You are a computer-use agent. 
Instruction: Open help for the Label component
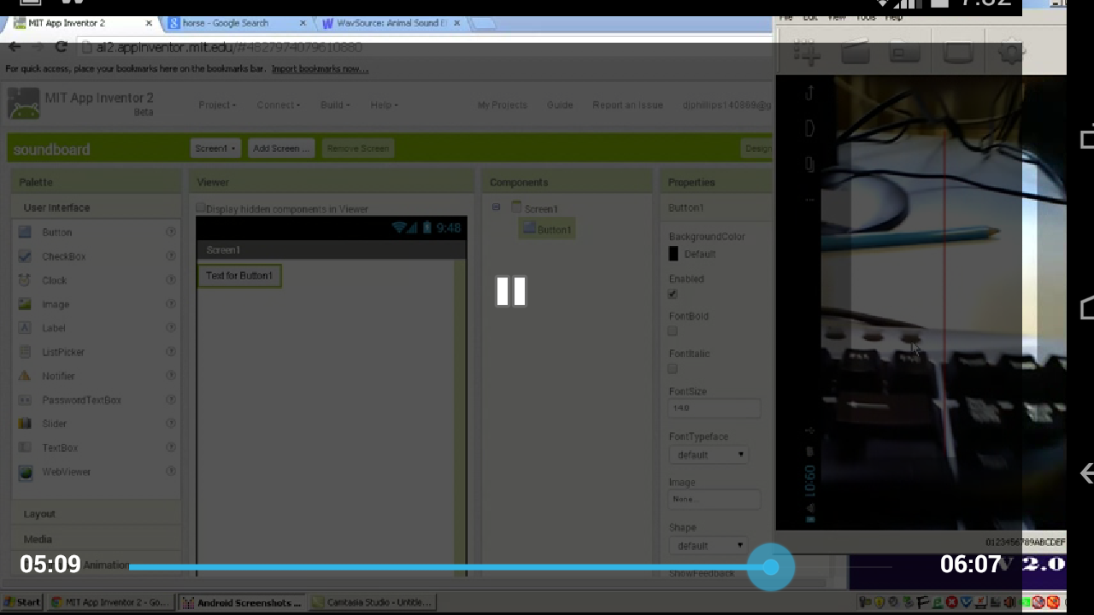tap(171, 328)
